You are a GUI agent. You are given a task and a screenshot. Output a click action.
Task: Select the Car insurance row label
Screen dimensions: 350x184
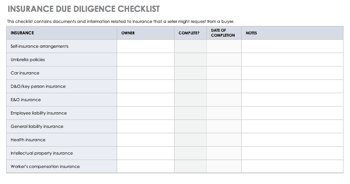pyautogui.click(x=25, y=73)
